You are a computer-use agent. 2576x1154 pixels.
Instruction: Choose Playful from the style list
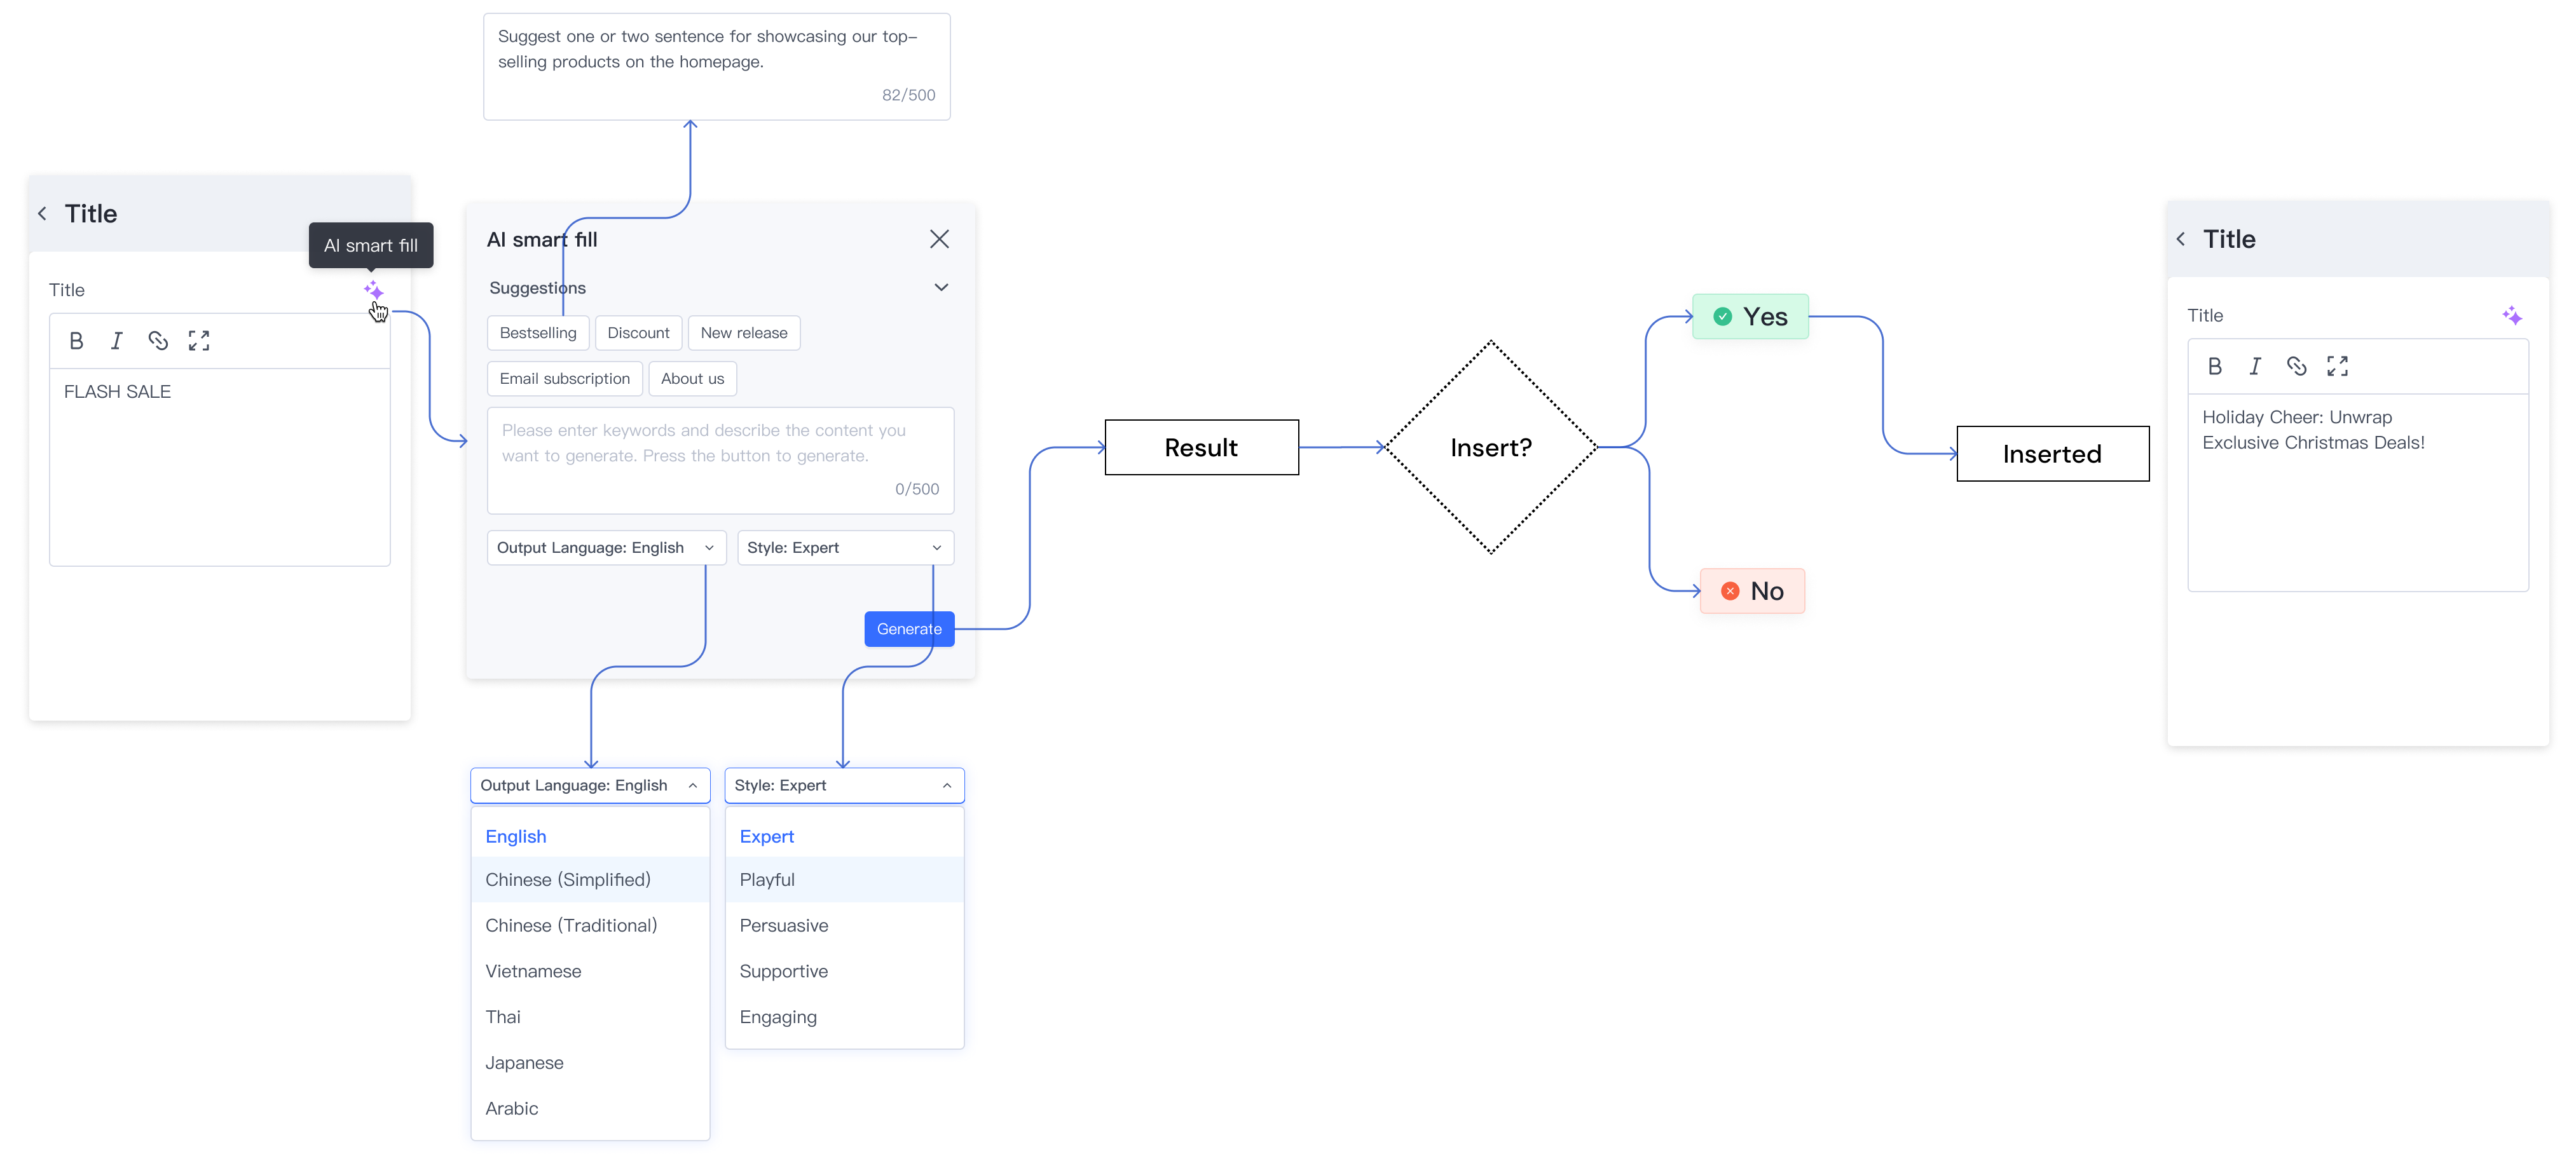[767, 880]
